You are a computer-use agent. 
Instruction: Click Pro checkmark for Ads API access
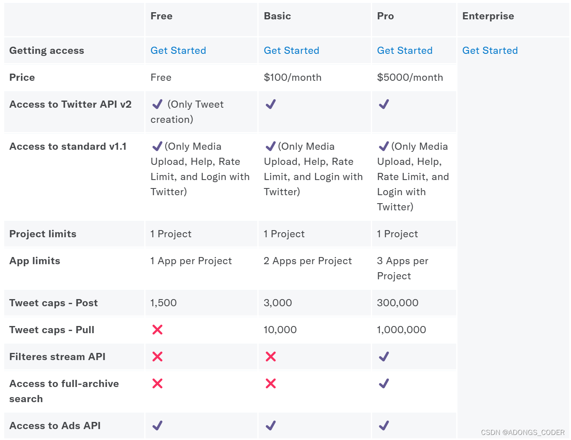pyautogui.click(x=384, y=426)
